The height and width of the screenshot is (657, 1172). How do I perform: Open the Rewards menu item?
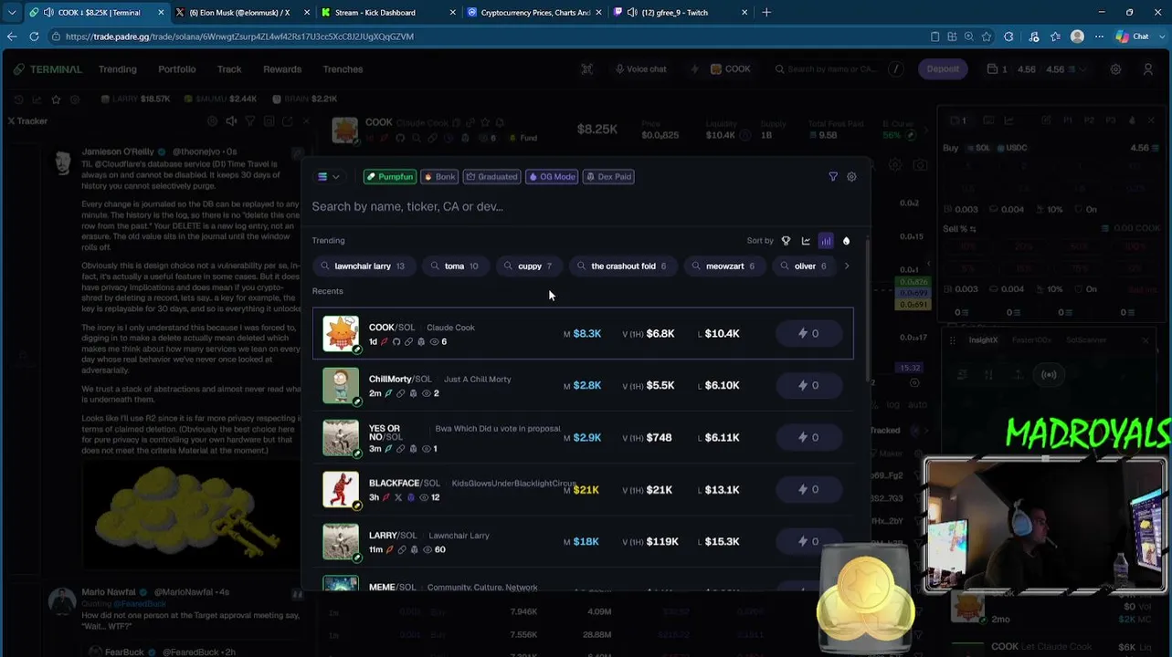tap(282, 69)
